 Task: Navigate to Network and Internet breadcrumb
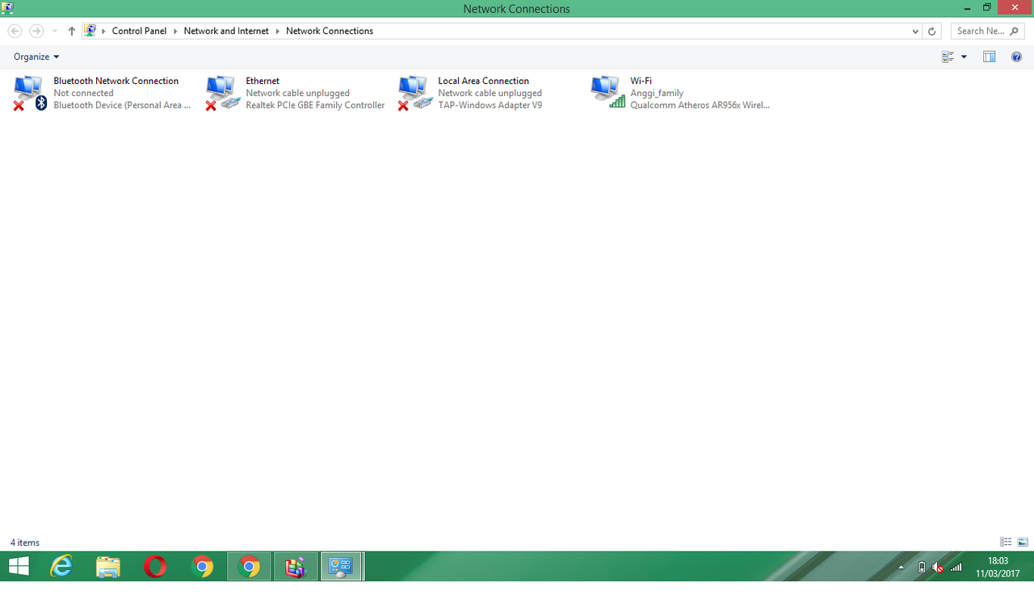click(x=226, y=31)
